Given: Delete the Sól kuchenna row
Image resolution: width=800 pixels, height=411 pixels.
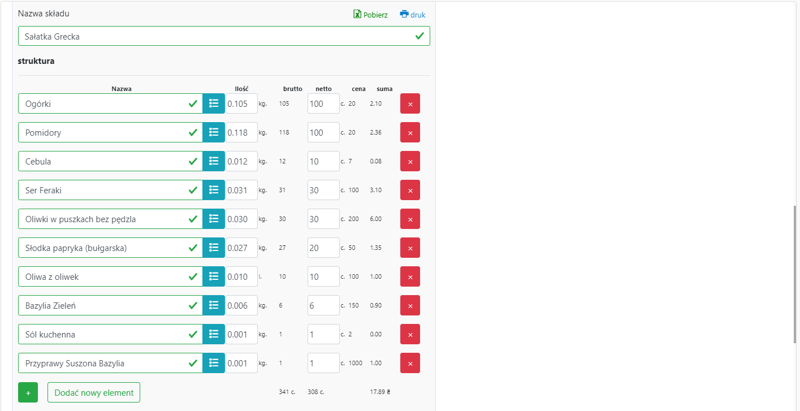Looking at the screenshot, I should [x=410, y=335].
